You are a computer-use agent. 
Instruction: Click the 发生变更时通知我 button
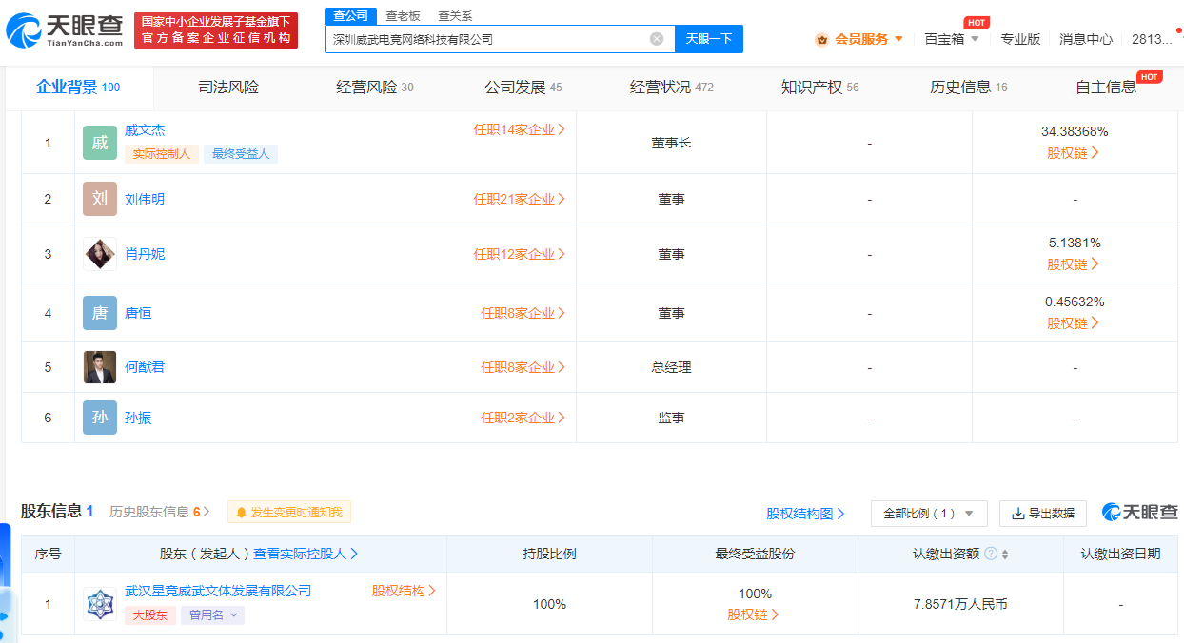[x=289, y=512]
